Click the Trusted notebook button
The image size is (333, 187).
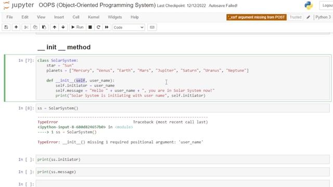pos(296,17)
